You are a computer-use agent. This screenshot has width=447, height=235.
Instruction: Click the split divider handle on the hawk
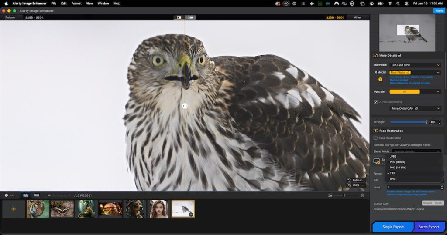click(x=185, y=106)
